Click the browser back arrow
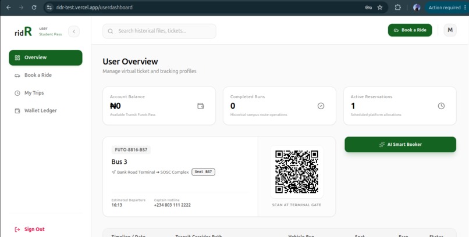 (x=8, y=8)
